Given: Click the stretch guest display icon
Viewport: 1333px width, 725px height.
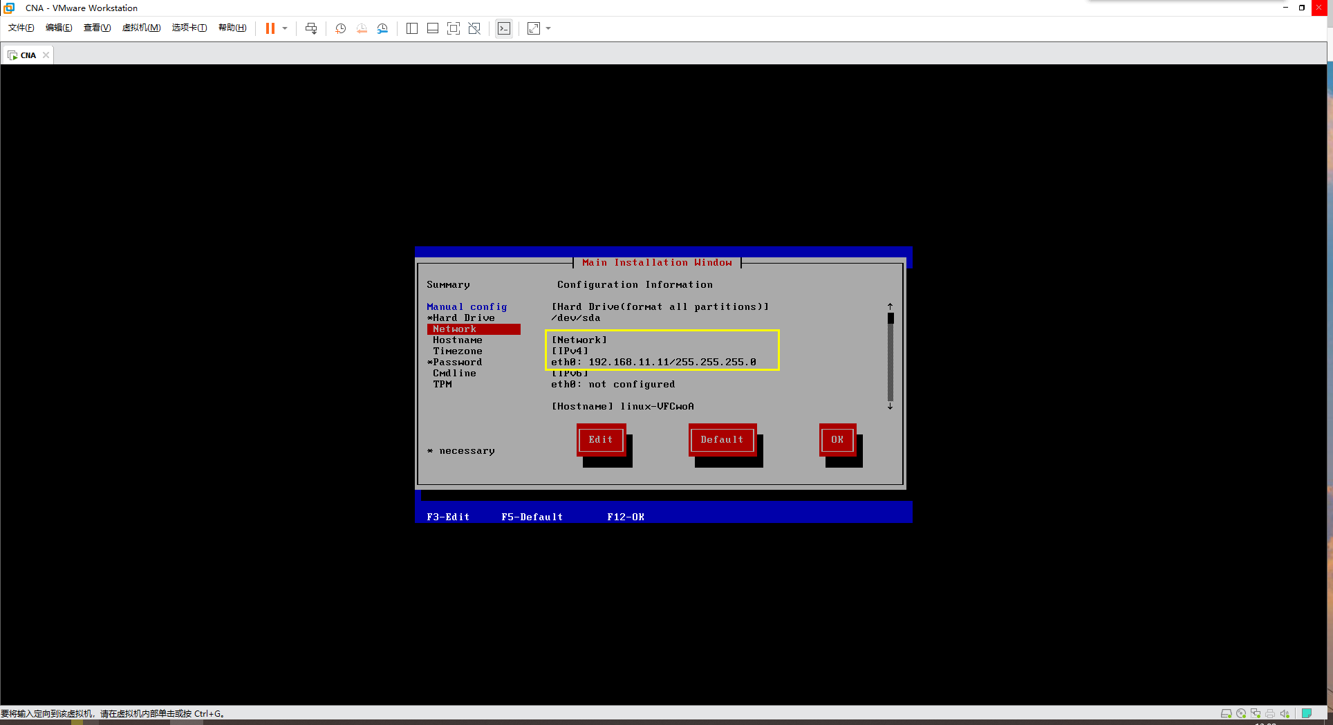Looking at the screenshot, I should tap(534, 28).
